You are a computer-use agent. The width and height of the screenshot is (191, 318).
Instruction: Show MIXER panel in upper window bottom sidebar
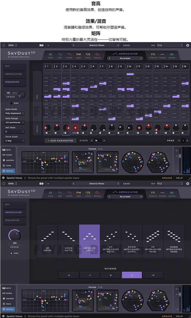pyautogui.click(x=8, y=155)
